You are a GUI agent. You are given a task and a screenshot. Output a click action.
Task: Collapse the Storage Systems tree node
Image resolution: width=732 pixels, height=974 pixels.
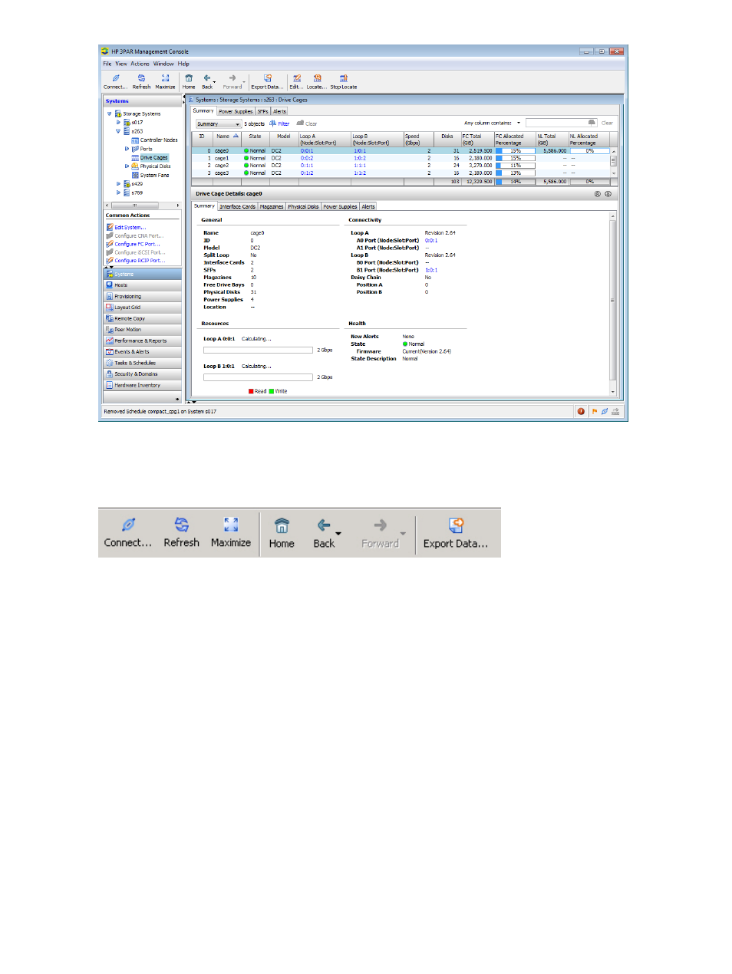pos(110,114)
